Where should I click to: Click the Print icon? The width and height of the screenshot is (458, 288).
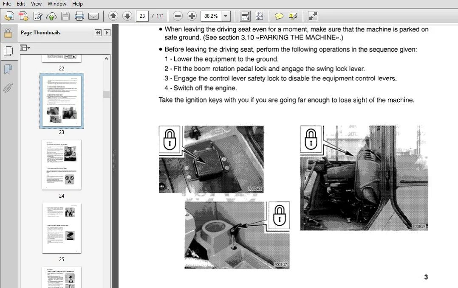pyautogui.click(x=79, y=16)
